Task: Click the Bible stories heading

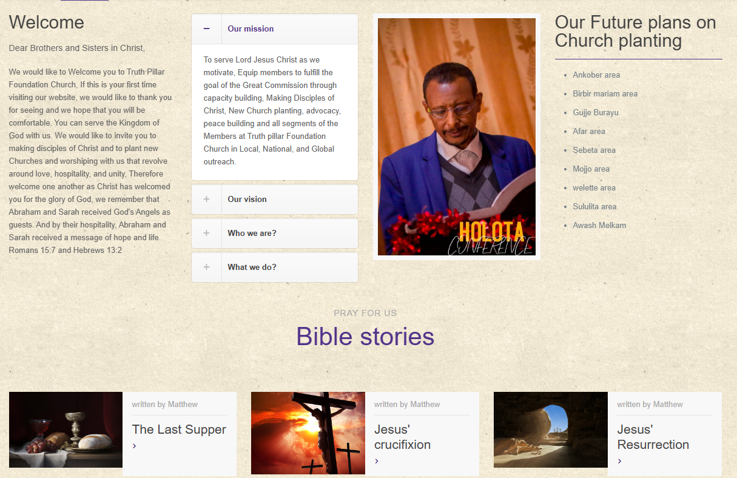Action: 365,337
